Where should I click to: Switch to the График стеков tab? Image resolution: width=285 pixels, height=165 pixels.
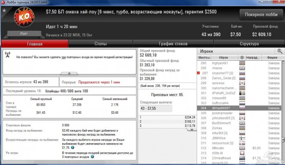point(173,44)
